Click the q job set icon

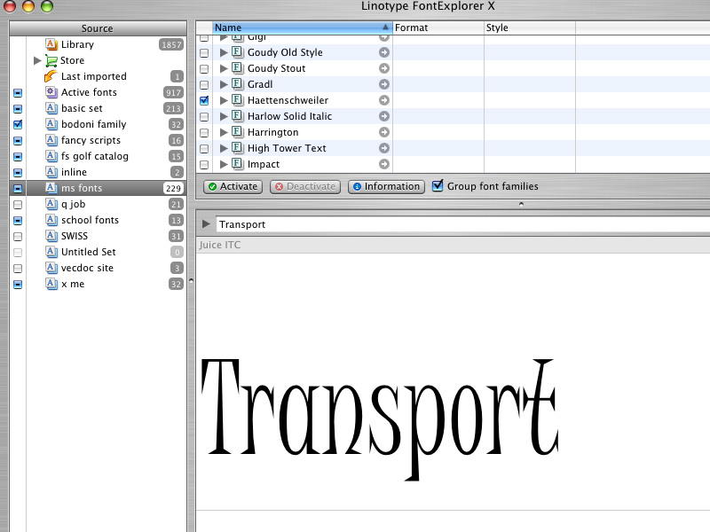tap(51, 204)
